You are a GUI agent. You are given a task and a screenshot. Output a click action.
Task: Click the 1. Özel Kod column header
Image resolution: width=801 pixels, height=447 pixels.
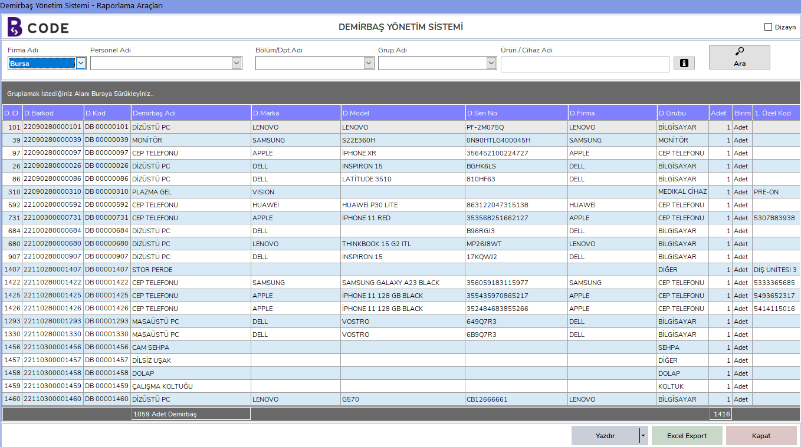click(776, 113)
